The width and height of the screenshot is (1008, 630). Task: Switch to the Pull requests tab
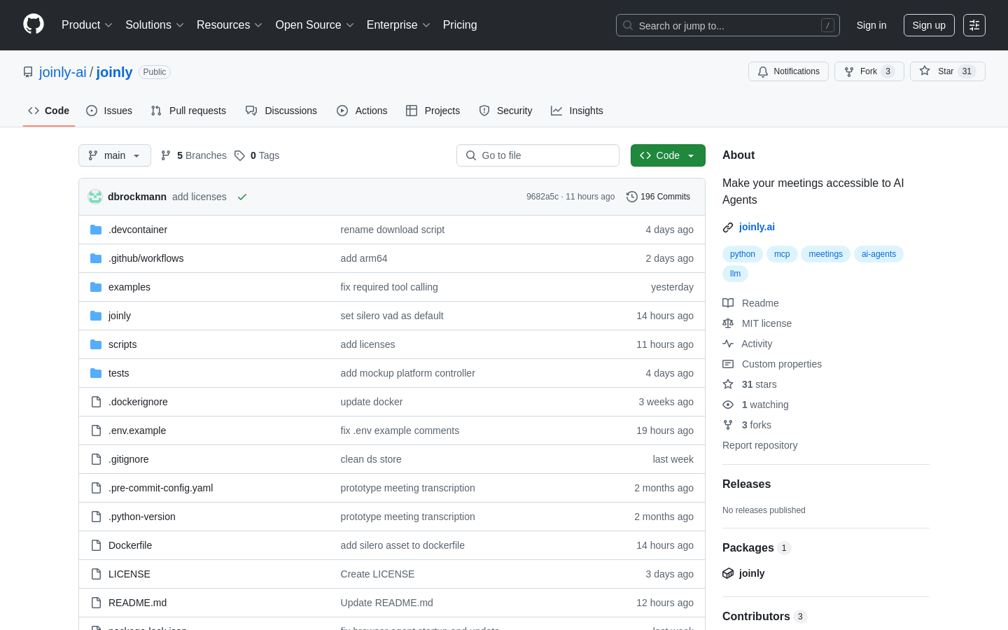point(188,111)
